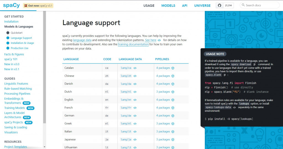Open lang/lt language data link
283x149 pixels.
click(126, 147)
